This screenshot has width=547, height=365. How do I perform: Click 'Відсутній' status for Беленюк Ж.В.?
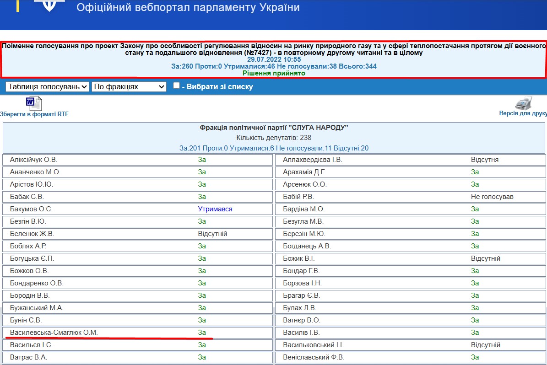point(212,234)
